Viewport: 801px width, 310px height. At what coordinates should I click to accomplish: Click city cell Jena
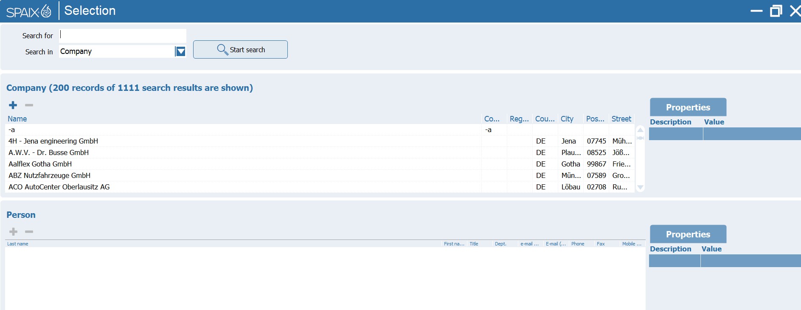click(568, 141)
